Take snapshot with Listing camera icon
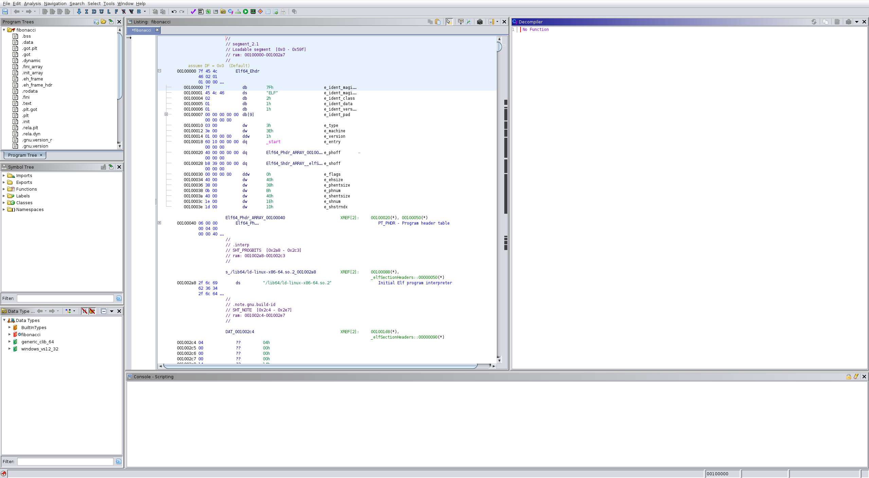Image resolution: width=869 pixels, height=478 pixels. (x=479, y=22)
